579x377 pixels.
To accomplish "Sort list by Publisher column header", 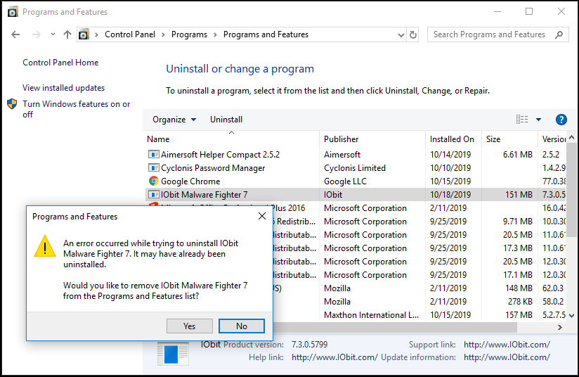I will tap(372, 139).
